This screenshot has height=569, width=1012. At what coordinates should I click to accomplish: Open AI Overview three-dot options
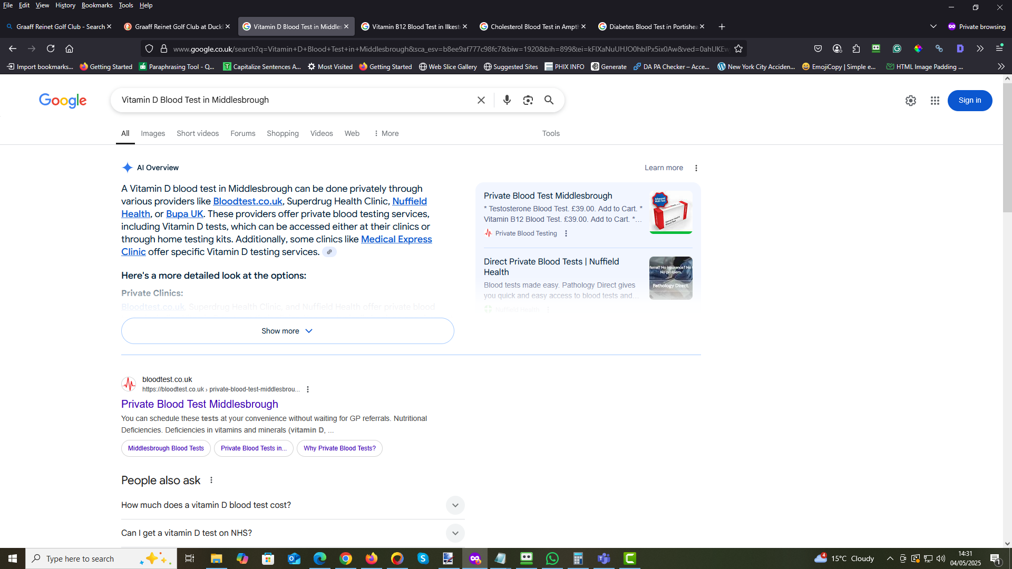pyautogui.click(x=696, y=168)
